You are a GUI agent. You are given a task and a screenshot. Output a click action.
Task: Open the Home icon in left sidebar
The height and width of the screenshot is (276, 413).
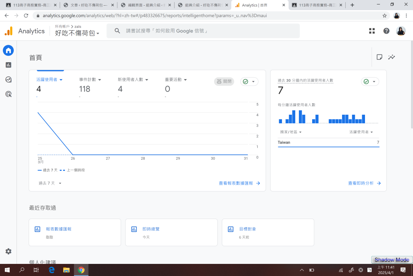pos(8,51)
